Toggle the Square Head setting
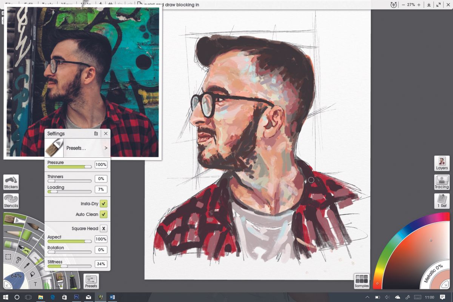Image resolution: width=453 pixels, height=302 pixels. coord(103,228)
